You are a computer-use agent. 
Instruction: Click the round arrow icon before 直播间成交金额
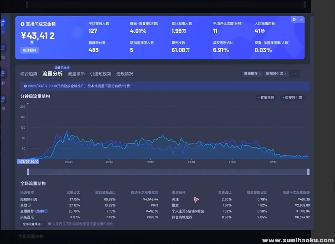click(x=22, y=24)
